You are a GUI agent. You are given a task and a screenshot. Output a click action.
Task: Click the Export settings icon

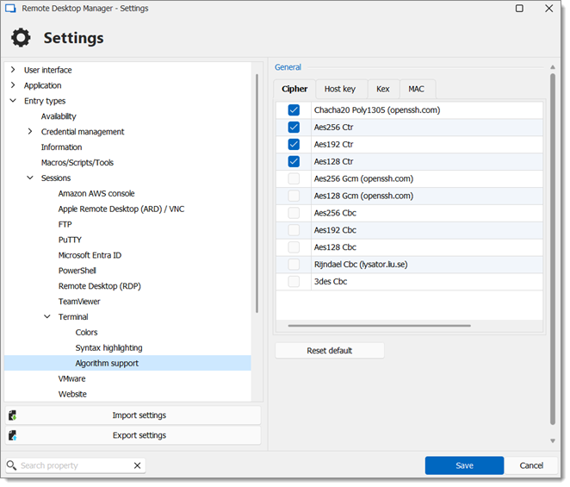click(13, 435)
